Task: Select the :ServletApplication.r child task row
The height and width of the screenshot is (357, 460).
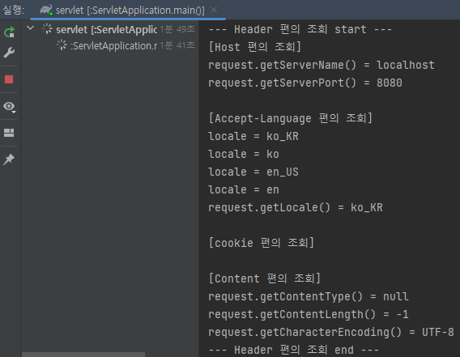Action: pos(110,45)
